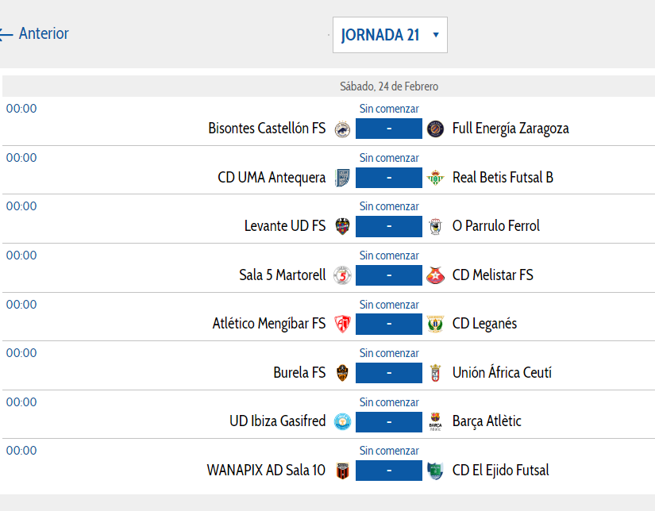
Task: Click the Bisontes Castellón FS club crest
Action: (342, 129)
